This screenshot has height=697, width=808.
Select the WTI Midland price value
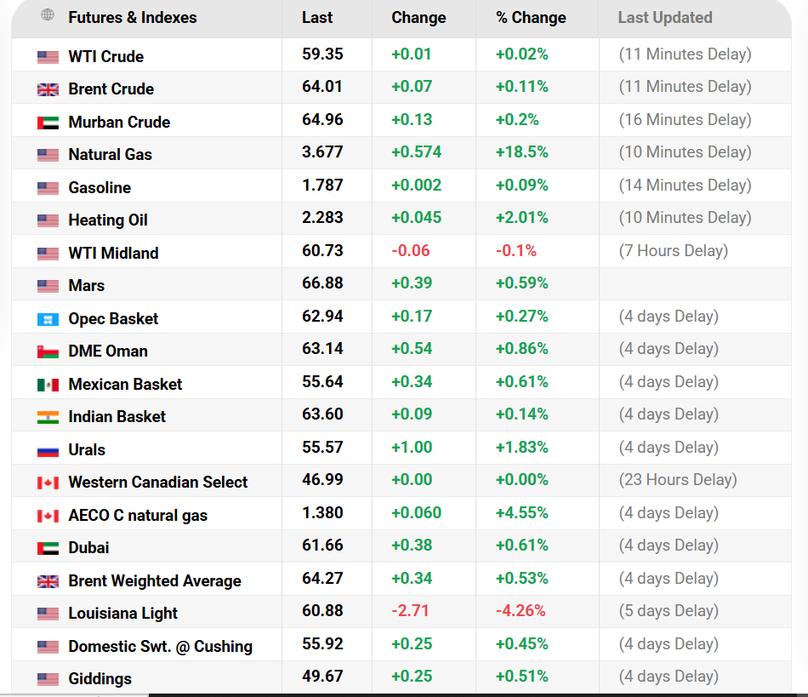click(x=323, y=252)
